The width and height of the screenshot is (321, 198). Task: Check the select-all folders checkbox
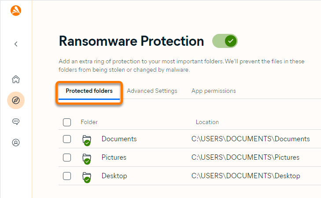coord(67,122)
